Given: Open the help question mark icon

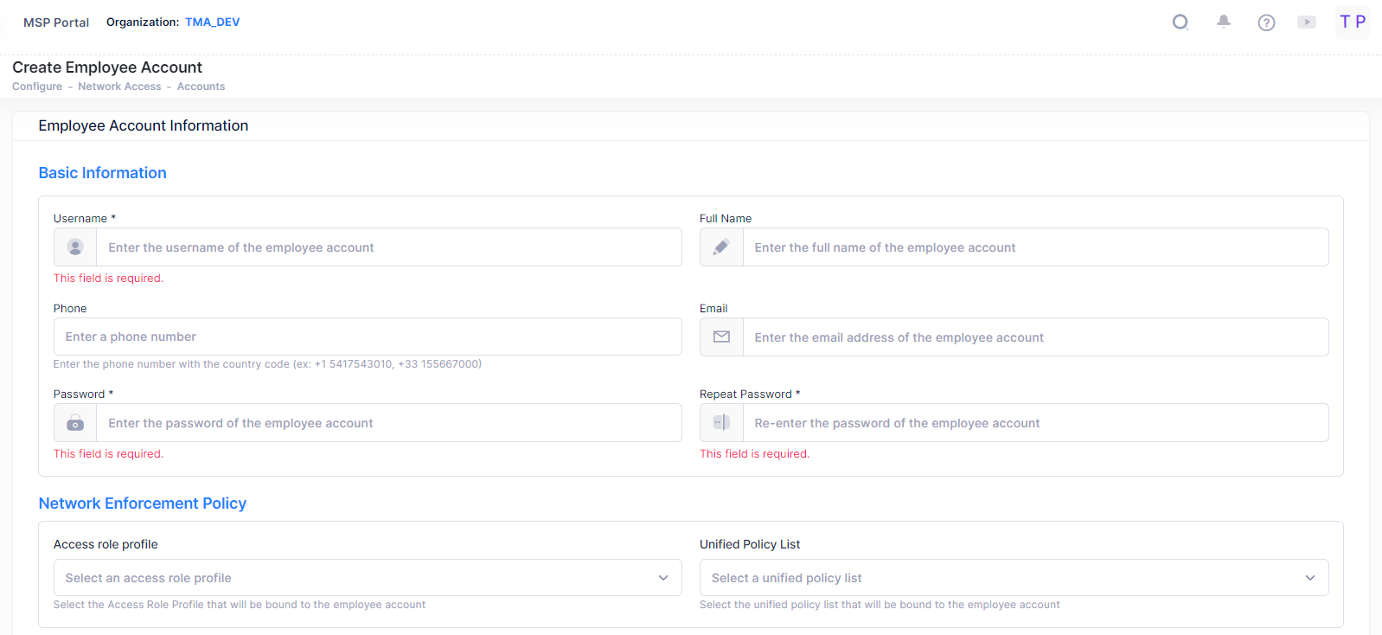Looking at the screenshot, I should 1266,22.
